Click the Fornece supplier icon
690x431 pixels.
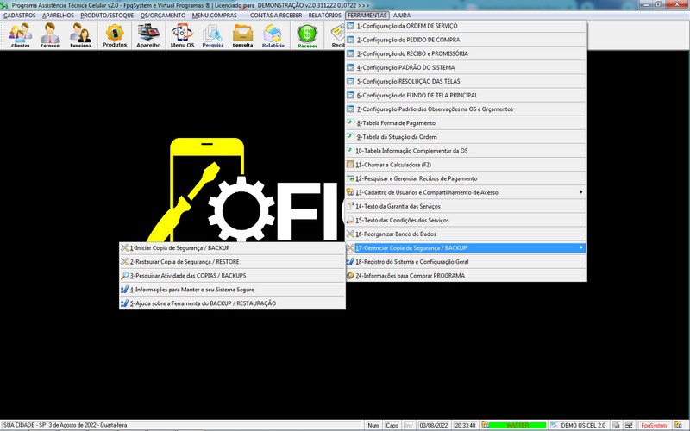coord(50,35)
